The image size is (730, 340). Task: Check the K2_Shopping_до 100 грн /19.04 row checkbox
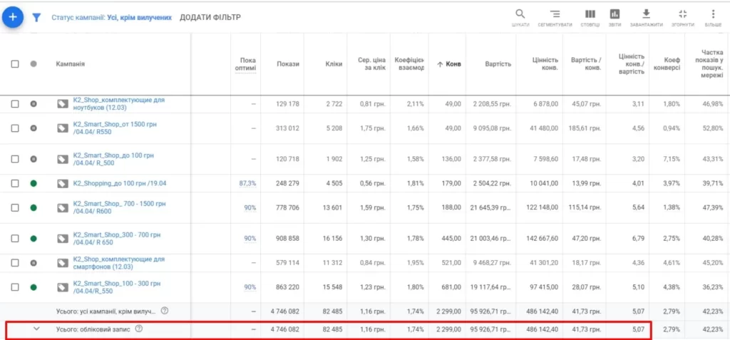point(15,183)
